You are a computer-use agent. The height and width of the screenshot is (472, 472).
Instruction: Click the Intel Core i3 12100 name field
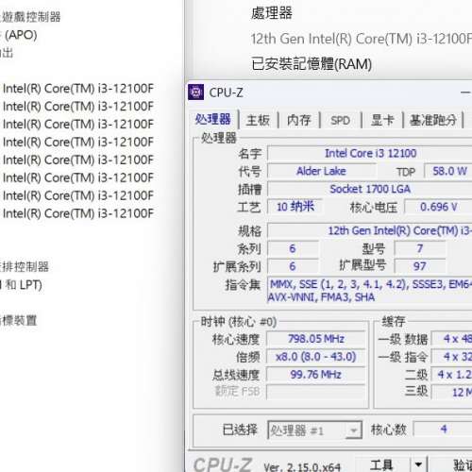pyautogui.click(x=370, y=154)
